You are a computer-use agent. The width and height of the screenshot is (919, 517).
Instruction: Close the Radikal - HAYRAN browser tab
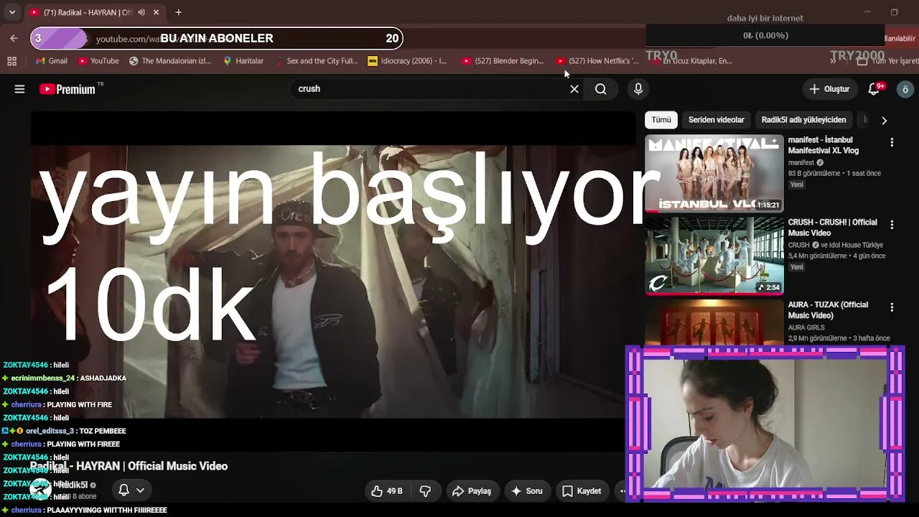[x=156, y=12]
